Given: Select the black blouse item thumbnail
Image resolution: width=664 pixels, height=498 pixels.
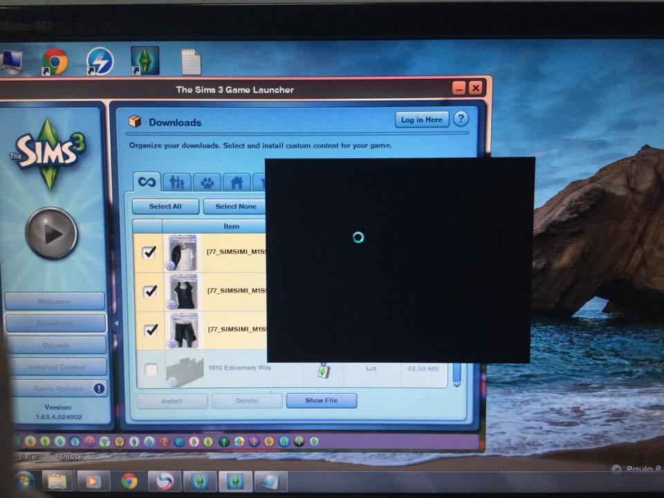Looking at the screenshot, I should (183, 292).
